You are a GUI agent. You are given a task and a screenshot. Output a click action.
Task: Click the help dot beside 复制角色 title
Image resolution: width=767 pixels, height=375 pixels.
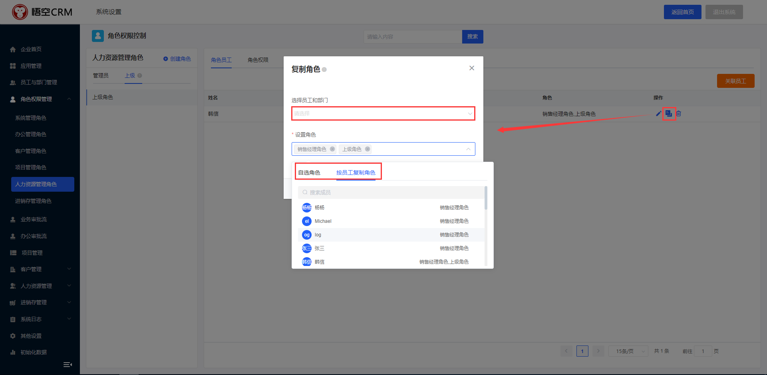pyautogui.click(x=324, y=69)
